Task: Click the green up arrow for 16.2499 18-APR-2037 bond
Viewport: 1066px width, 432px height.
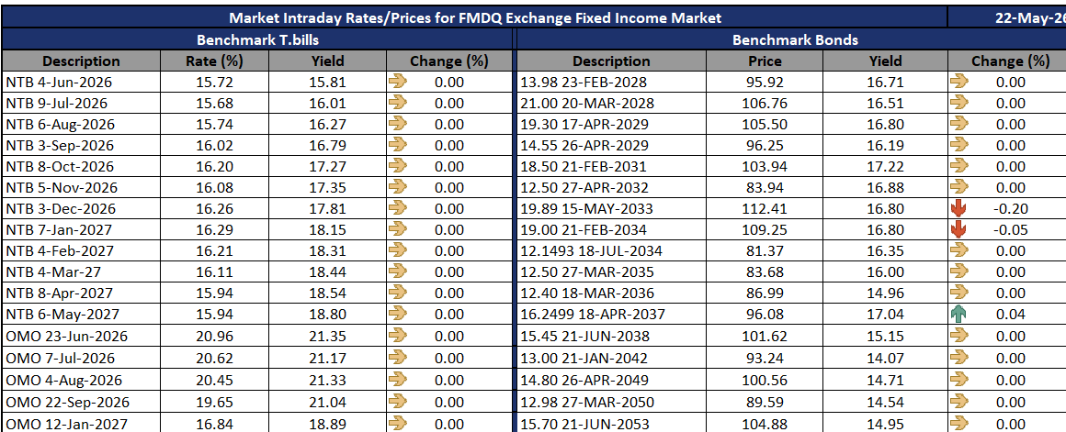Action: point(958,314)
